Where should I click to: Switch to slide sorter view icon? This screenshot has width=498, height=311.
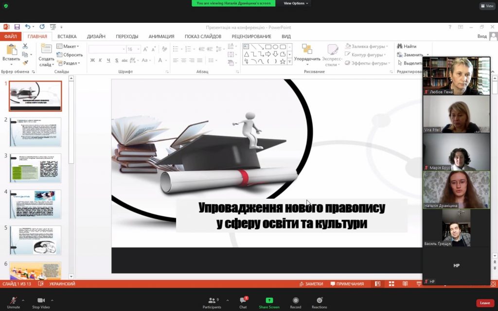point(391,284)
